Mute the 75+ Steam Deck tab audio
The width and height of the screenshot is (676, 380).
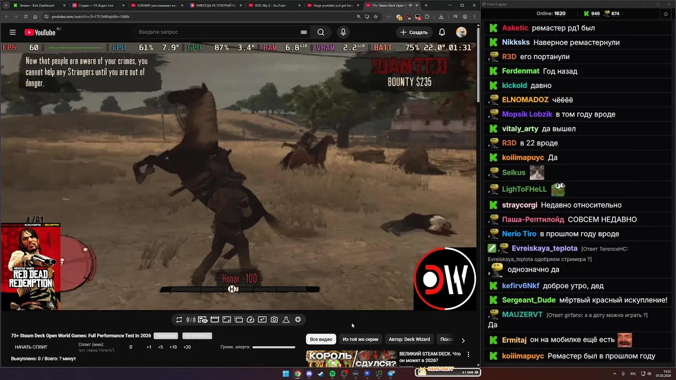coord(410,5)
